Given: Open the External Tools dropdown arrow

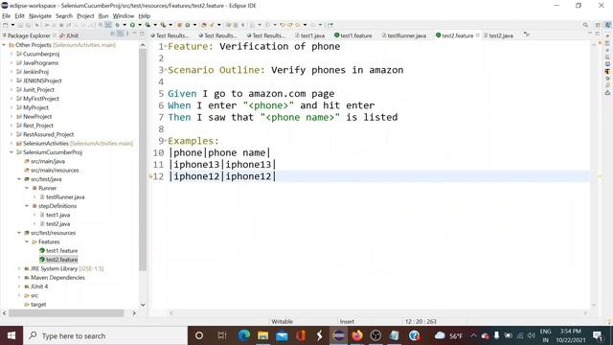Looking at the screenshot, I should pos(170,25).
